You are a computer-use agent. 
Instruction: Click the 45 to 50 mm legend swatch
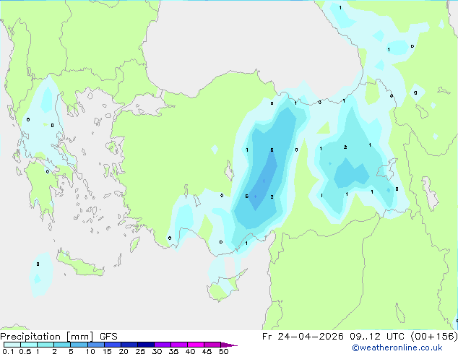(x=212, y=345)
